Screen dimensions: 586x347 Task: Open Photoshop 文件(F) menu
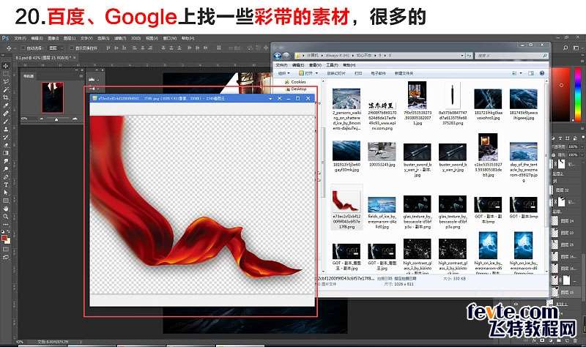(x=21, y=39)
